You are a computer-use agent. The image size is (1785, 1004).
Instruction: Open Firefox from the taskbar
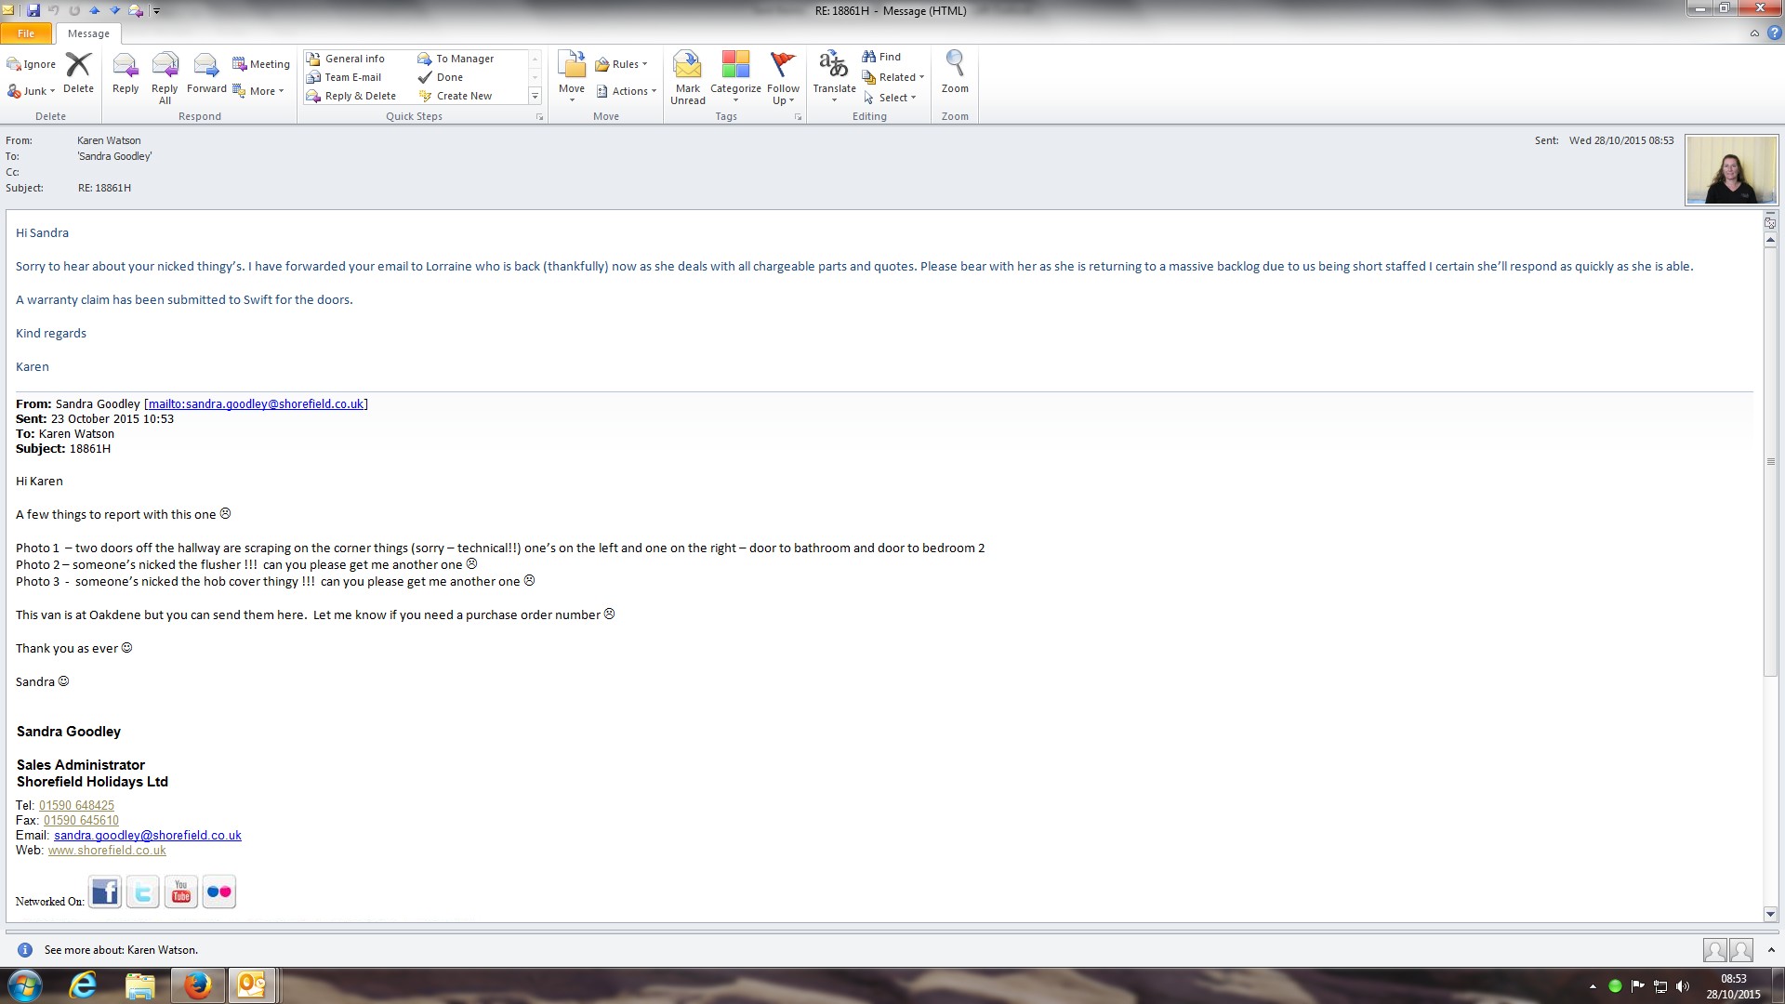[197, 985]
